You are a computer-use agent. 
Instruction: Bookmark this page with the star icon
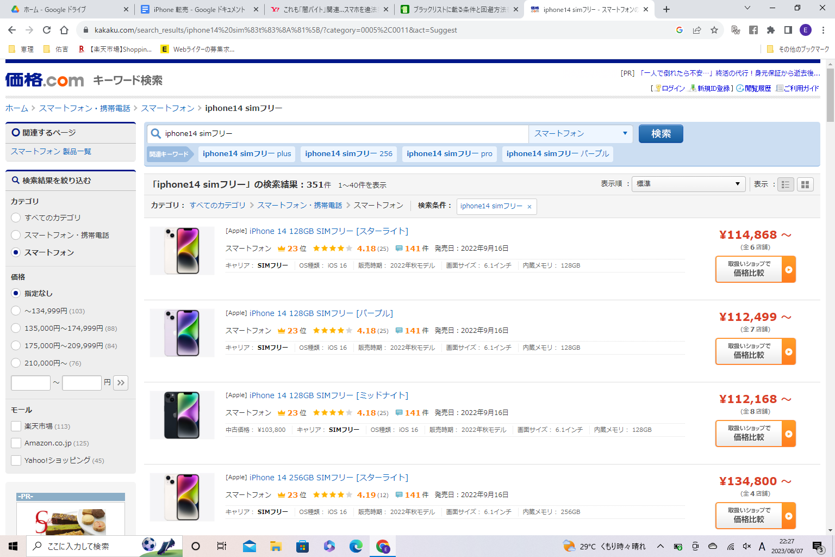pos(714,30)
